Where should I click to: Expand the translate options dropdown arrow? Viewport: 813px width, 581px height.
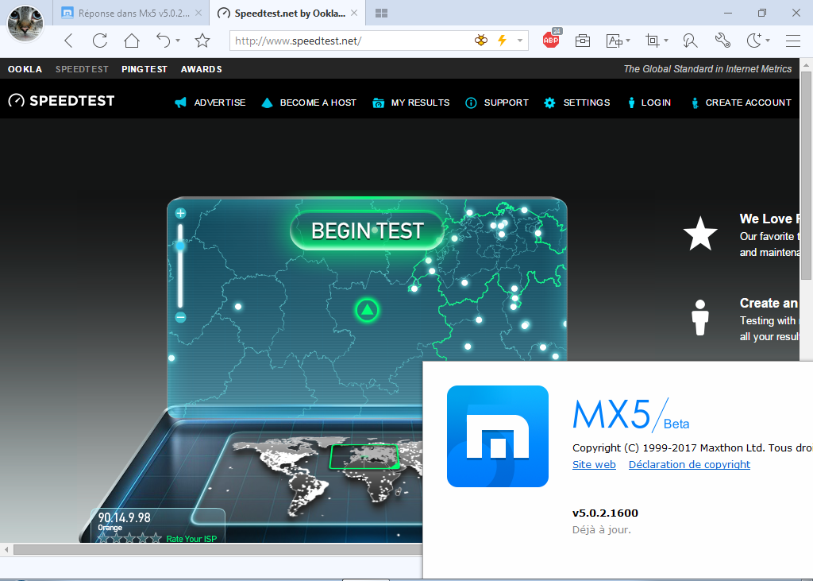(628, 41)
